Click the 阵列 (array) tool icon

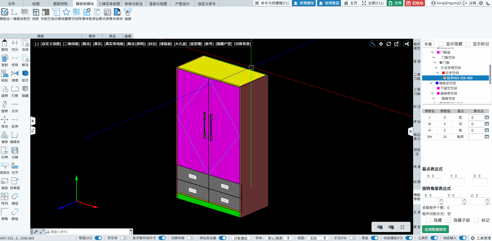pos(5,197)
